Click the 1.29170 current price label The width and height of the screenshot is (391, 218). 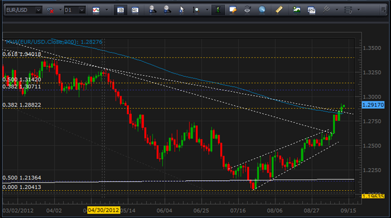point(373,105)
